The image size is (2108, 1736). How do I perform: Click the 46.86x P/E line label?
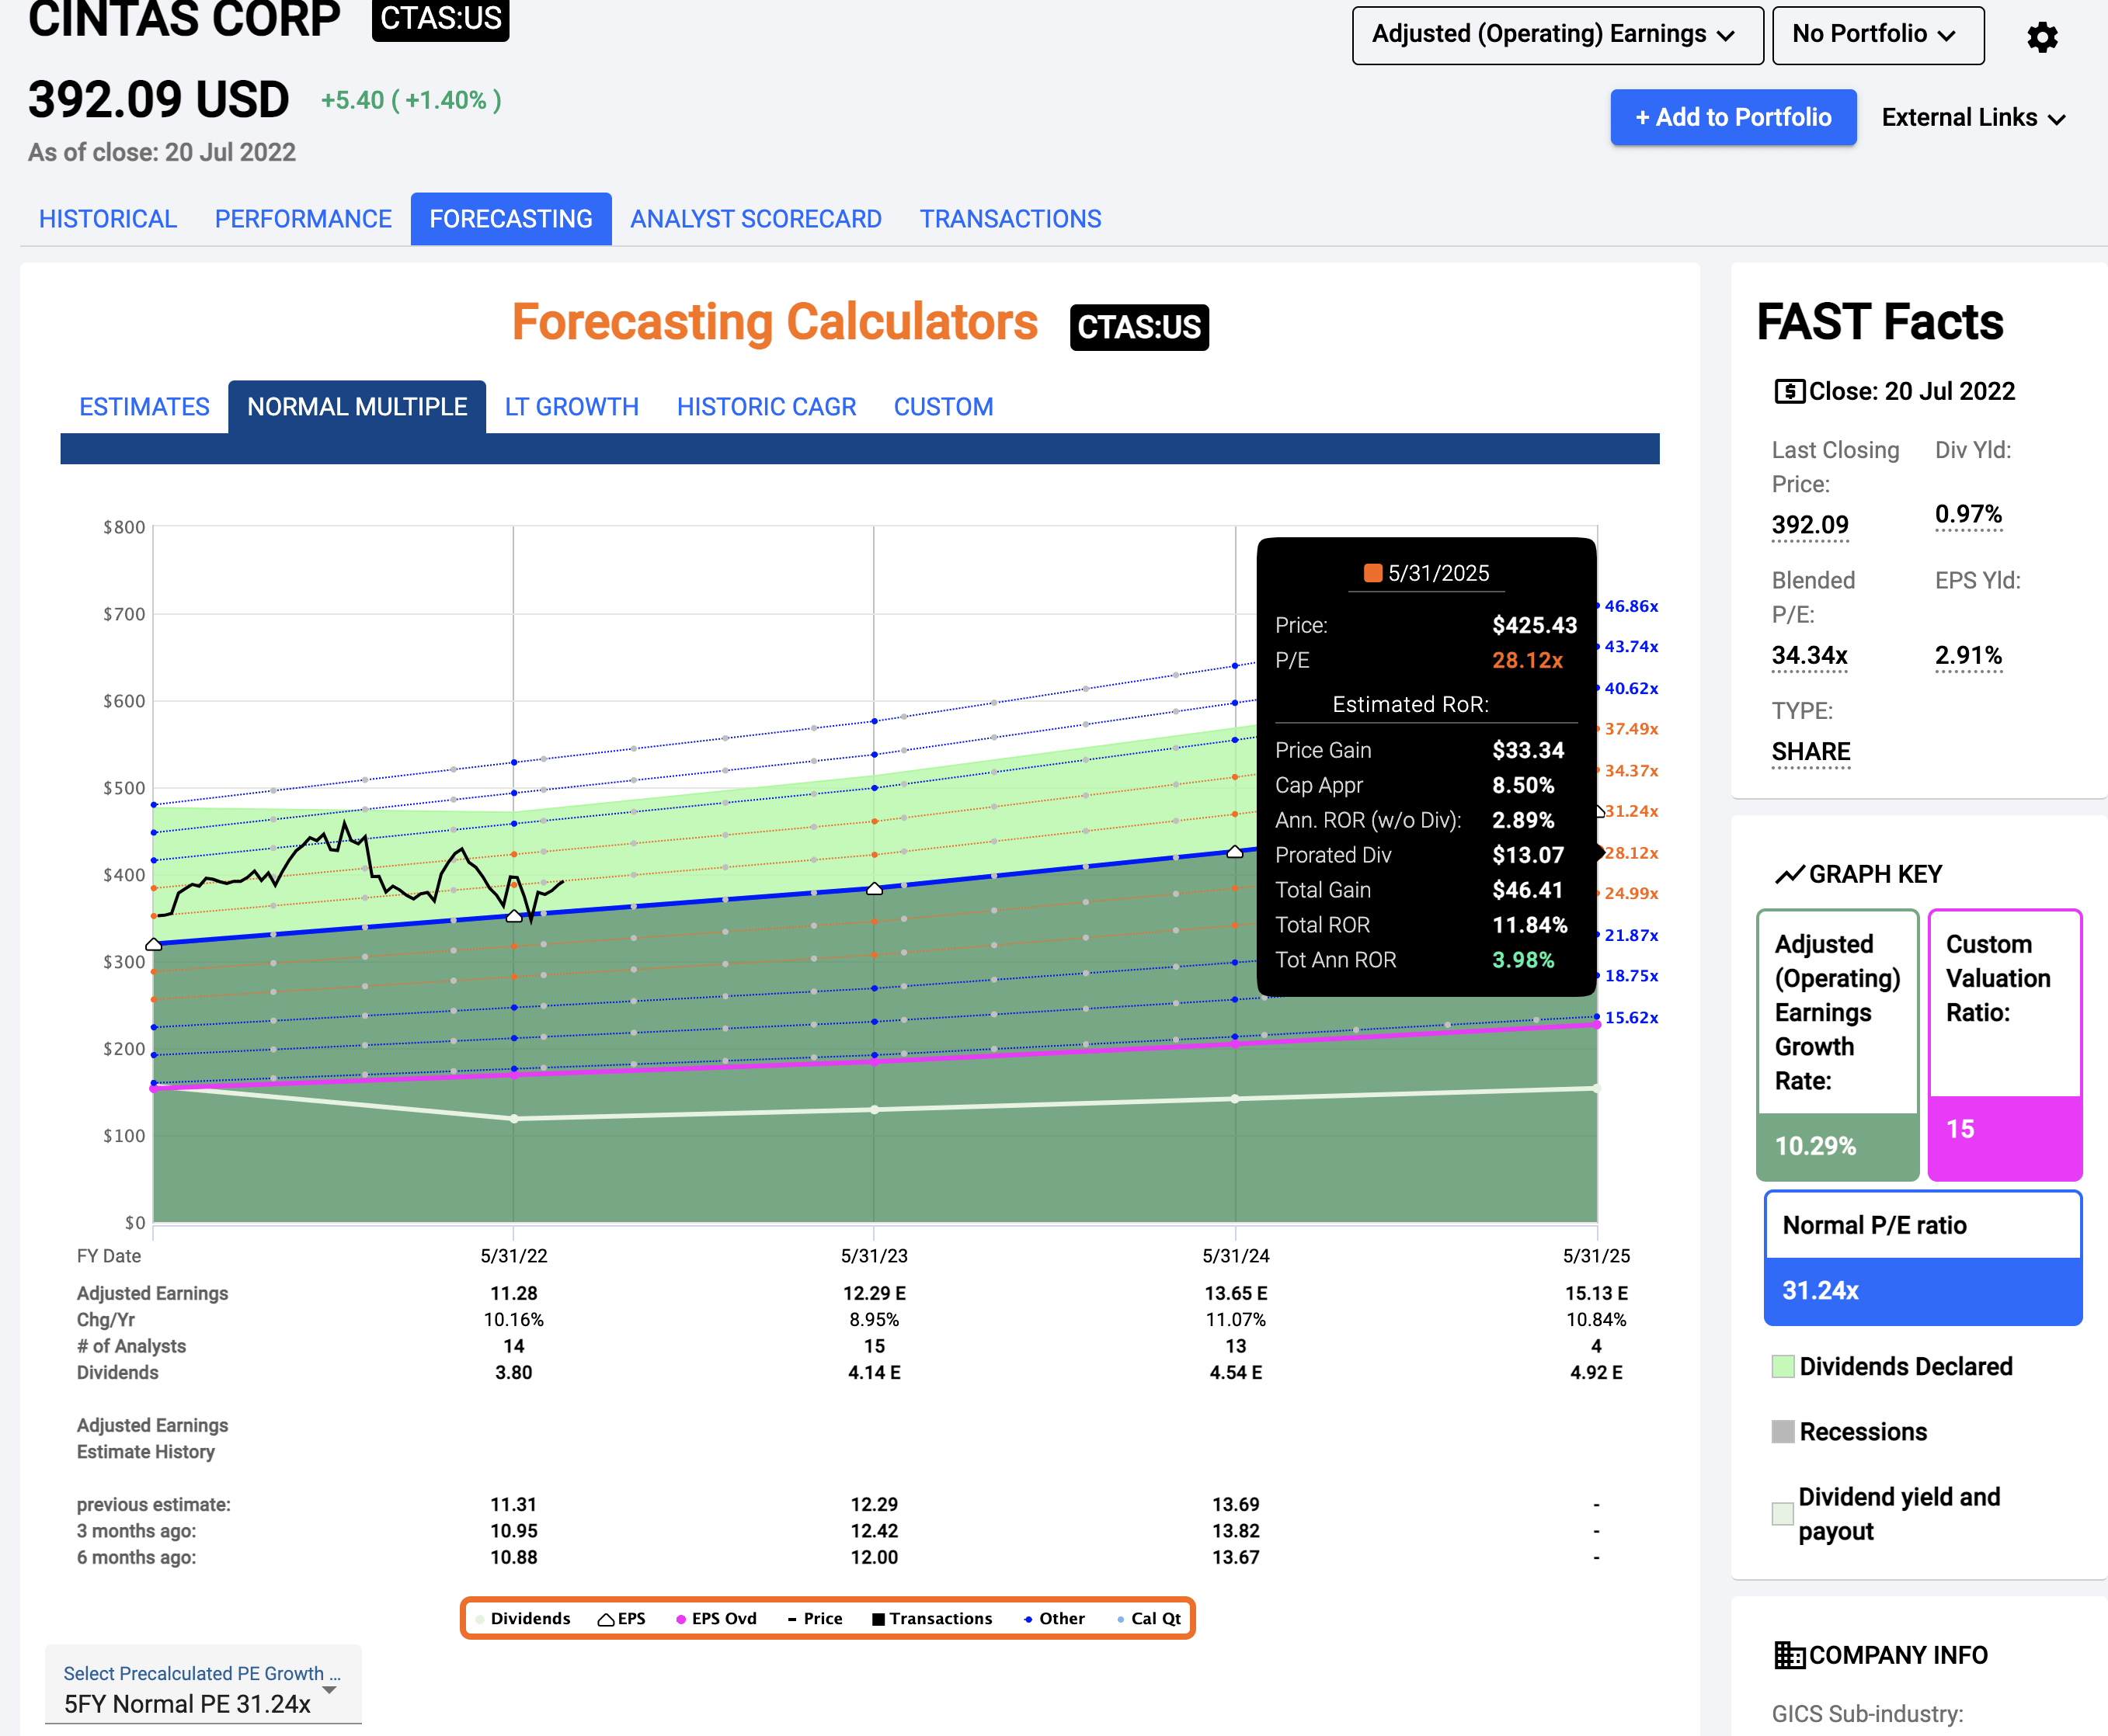coord(1631,606)
